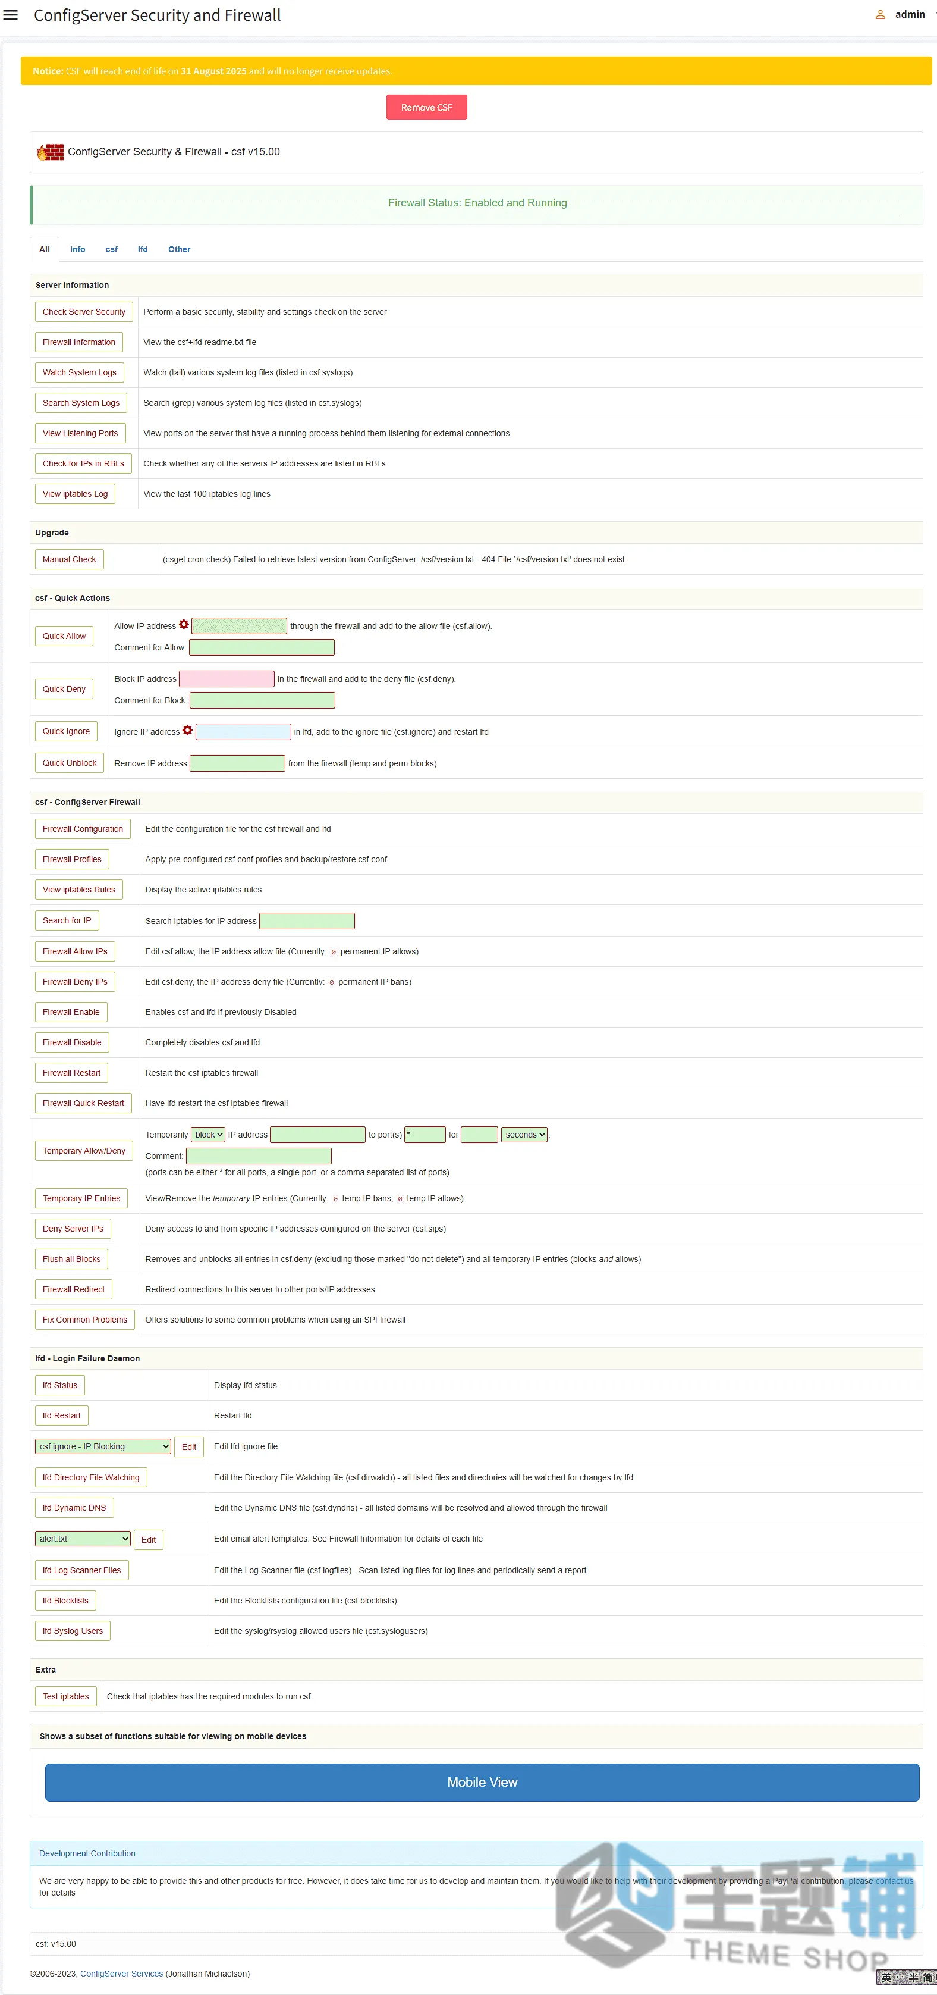Follow the ConfigServer Services footer link
Viewport: 937px width, 1995px height.
(121, 1974)
